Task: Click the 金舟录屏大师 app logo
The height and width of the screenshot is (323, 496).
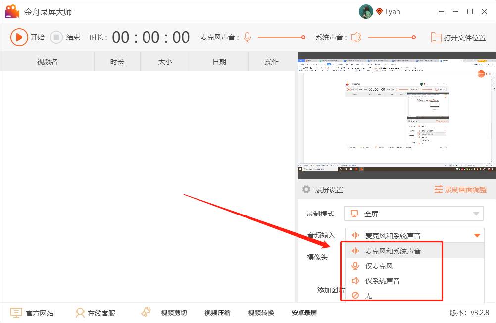Action: (x=12, y=11)
